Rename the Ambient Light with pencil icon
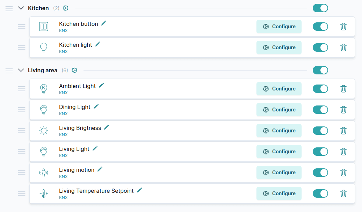 101,86
